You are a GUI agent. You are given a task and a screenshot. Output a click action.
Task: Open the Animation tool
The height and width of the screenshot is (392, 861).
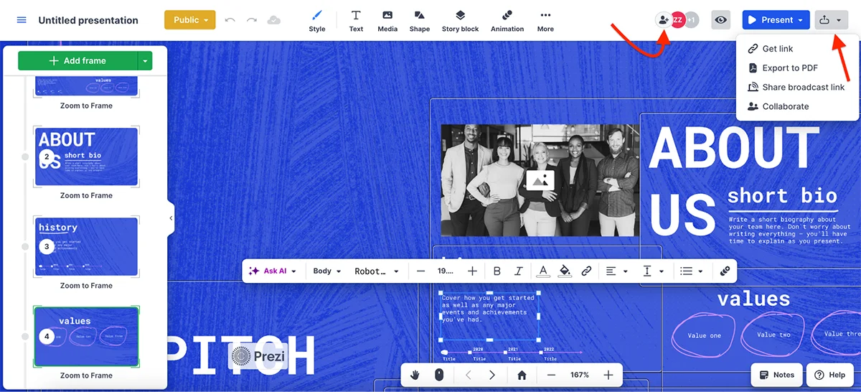click(x=507, y=21)
